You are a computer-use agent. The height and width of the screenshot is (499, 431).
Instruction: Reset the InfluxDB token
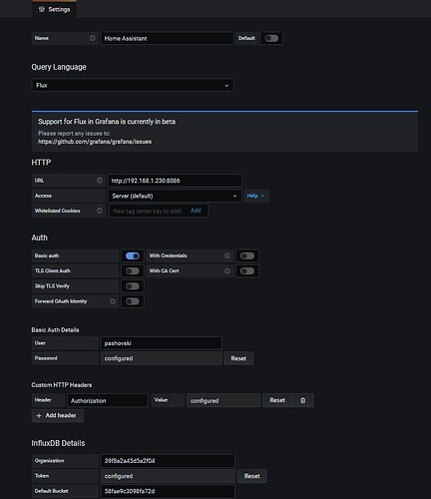point(252,476)
